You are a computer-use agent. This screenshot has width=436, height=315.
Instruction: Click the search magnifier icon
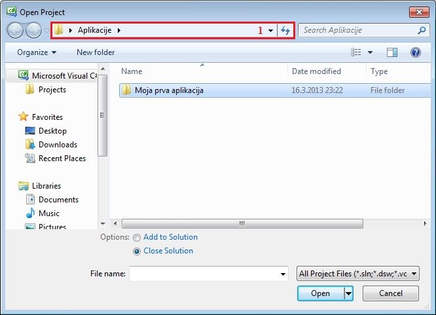(x=422, y=30)
